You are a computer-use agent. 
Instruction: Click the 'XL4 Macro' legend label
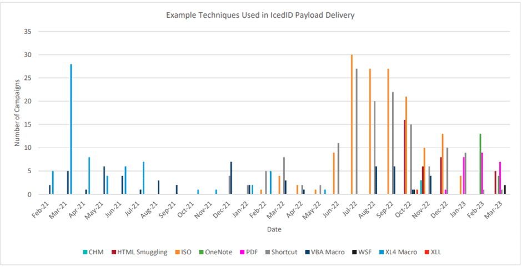400,252
